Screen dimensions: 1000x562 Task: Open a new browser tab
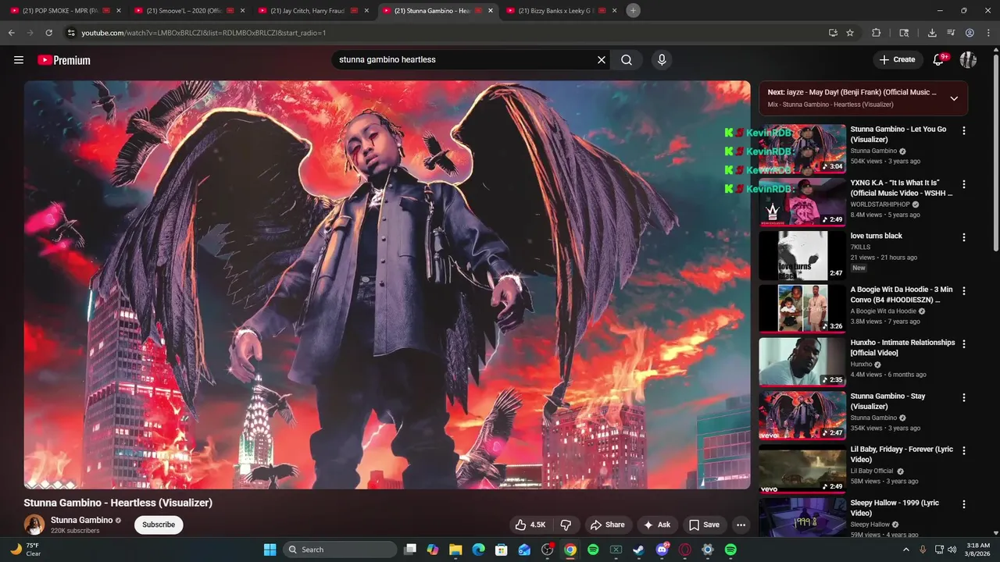tap(634, 11)
